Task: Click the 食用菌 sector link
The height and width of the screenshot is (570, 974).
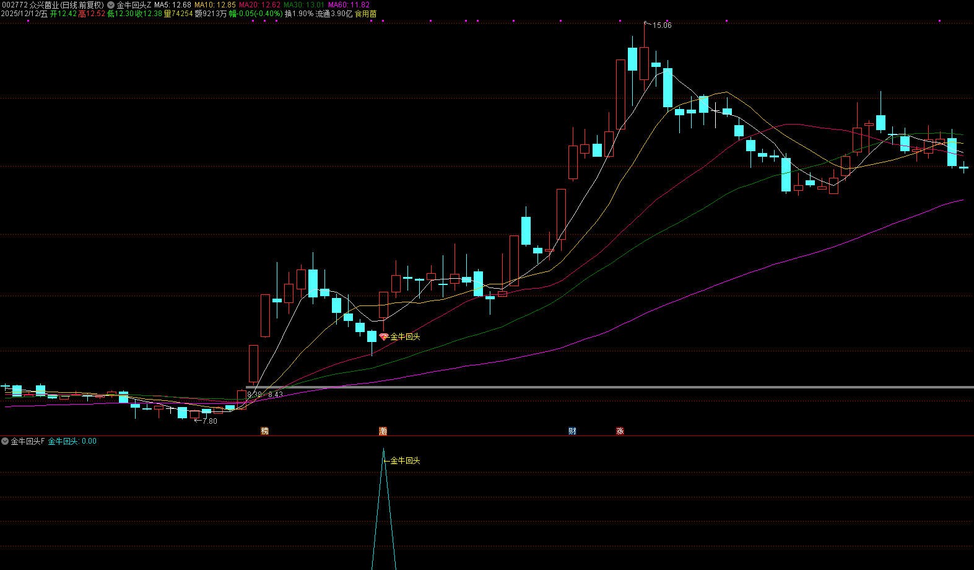Action: (x=365, y=14)
